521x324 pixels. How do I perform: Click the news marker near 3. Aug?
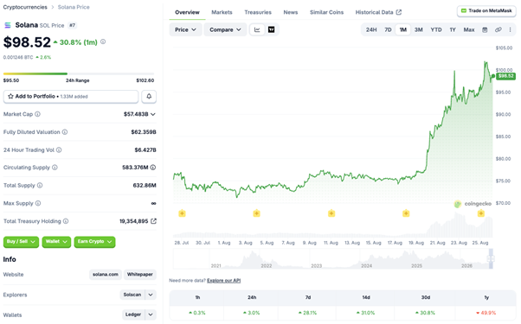point(256,213)
